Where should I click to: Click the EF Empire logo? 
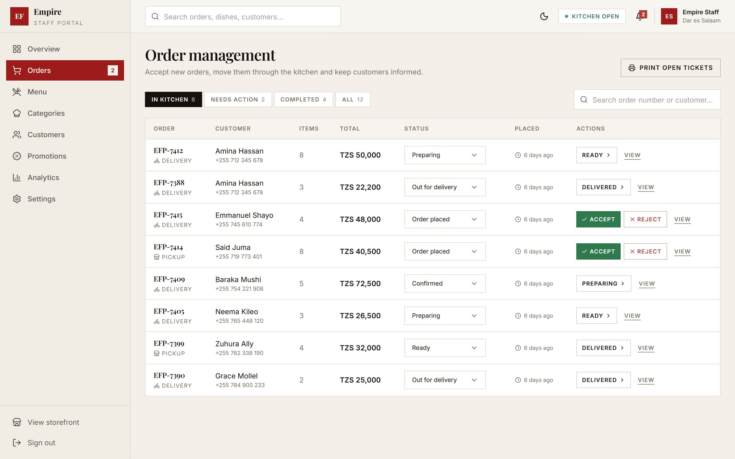19,16
